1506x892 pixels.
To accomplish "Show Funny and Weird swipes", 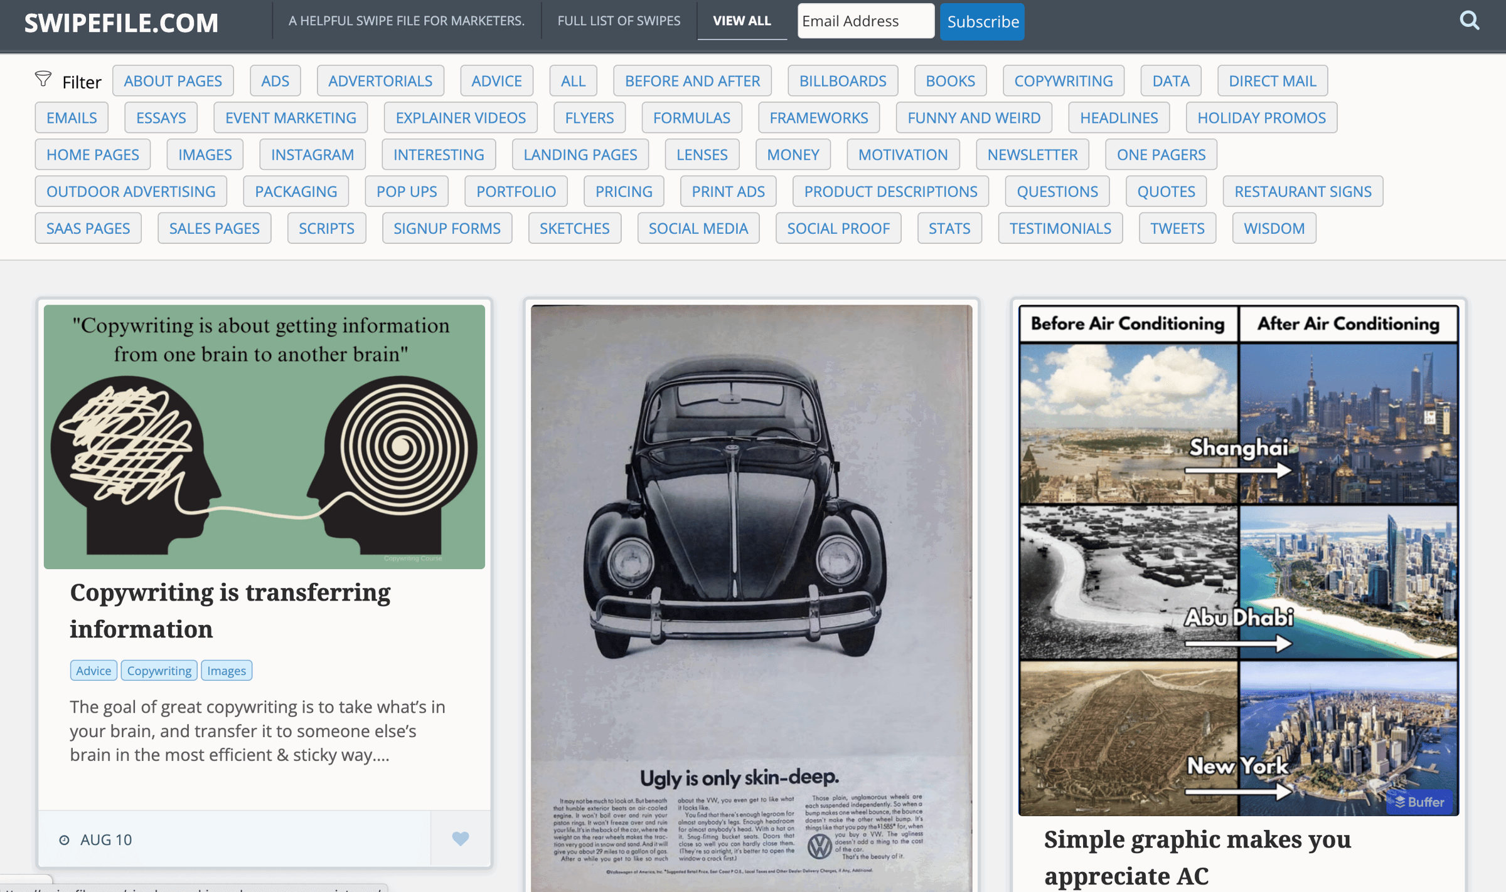I will [974, 118].
